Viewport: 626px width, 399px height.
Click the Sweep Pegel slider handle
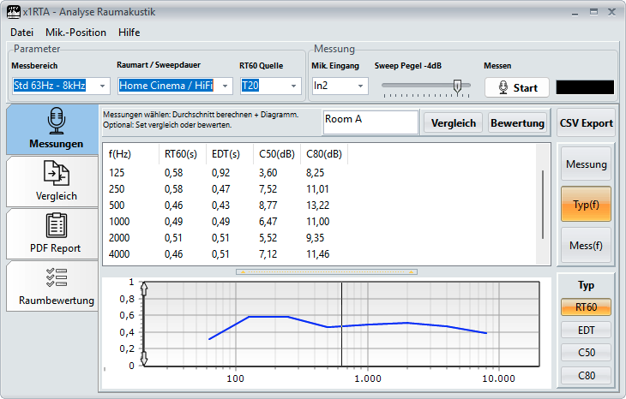pyautogui.click(x=458, y=86)
